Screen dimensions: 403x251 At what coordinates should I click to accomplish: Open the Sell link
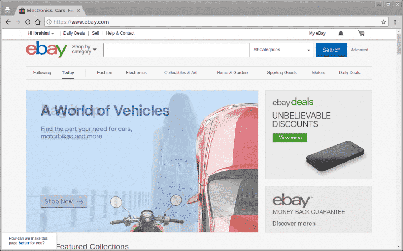pyautogui.click(x=95, y=33)
